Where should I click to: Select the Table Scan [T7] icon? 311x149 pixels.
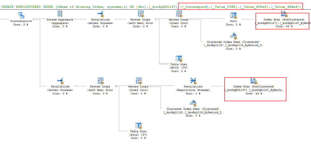(x=138, y=125)
